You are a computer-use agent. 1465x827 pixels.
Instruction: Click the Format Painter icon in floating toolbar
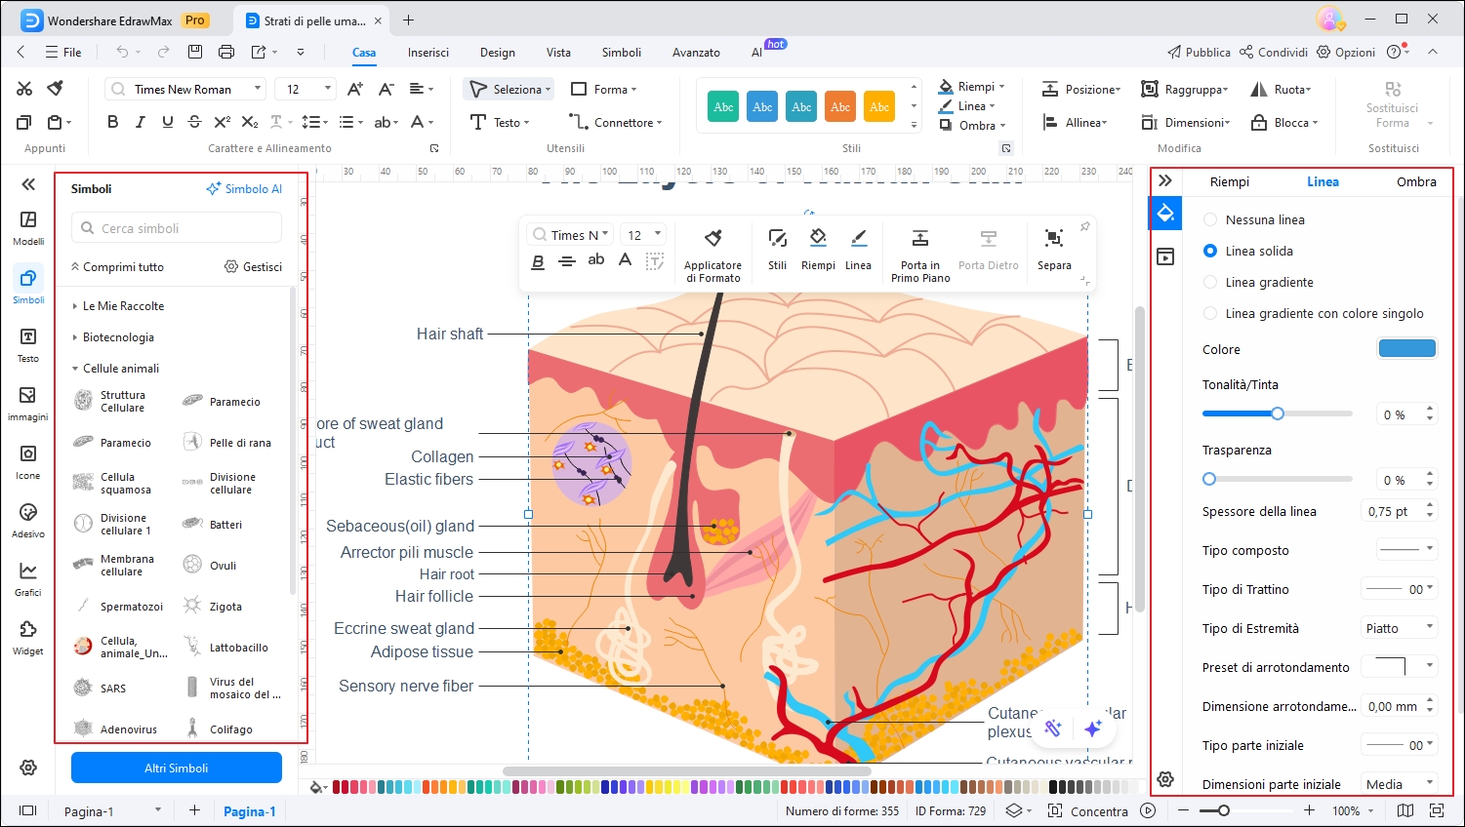712,239
